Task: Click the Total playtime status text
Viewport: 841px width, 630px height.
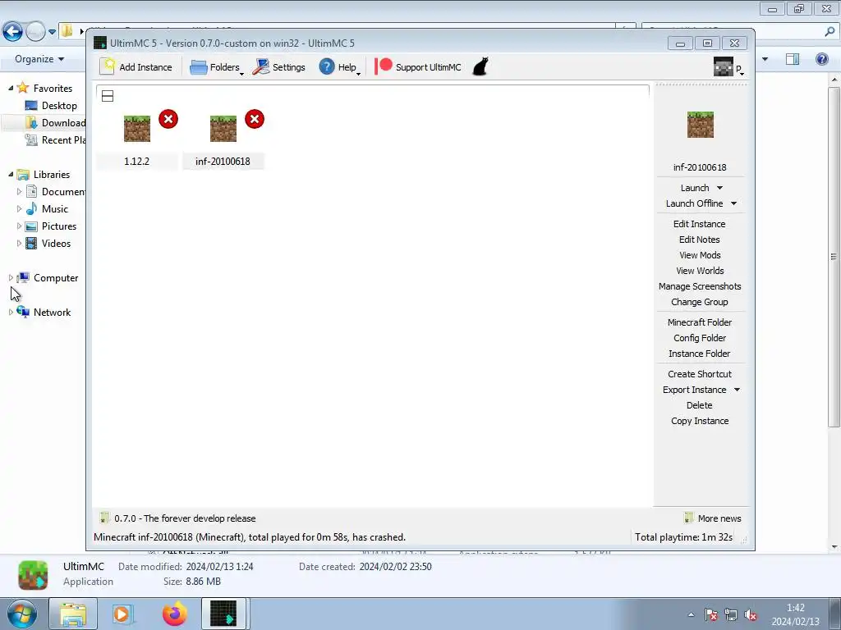Action: [683, 536]
